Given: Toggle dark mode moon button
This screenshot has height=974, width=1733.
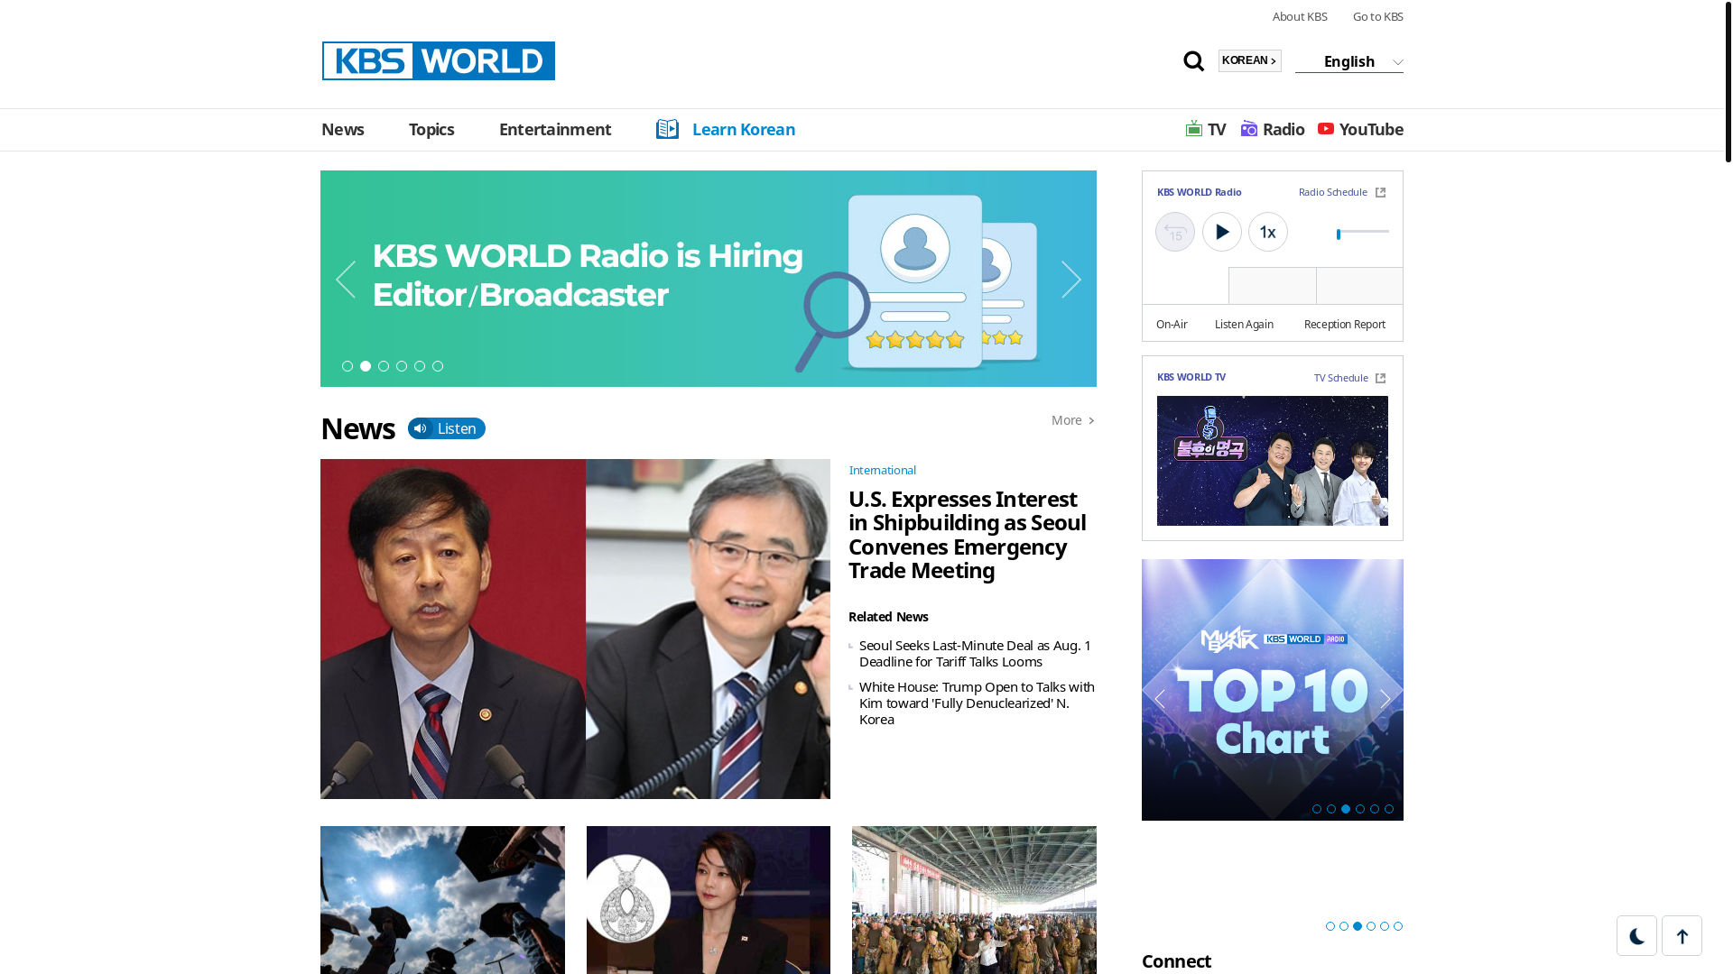Looking at the screenshot, I should [x=1636, y=936].
